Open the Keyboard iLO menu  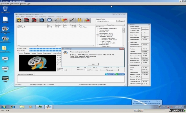pyautogui.click(x=23, y=4)
